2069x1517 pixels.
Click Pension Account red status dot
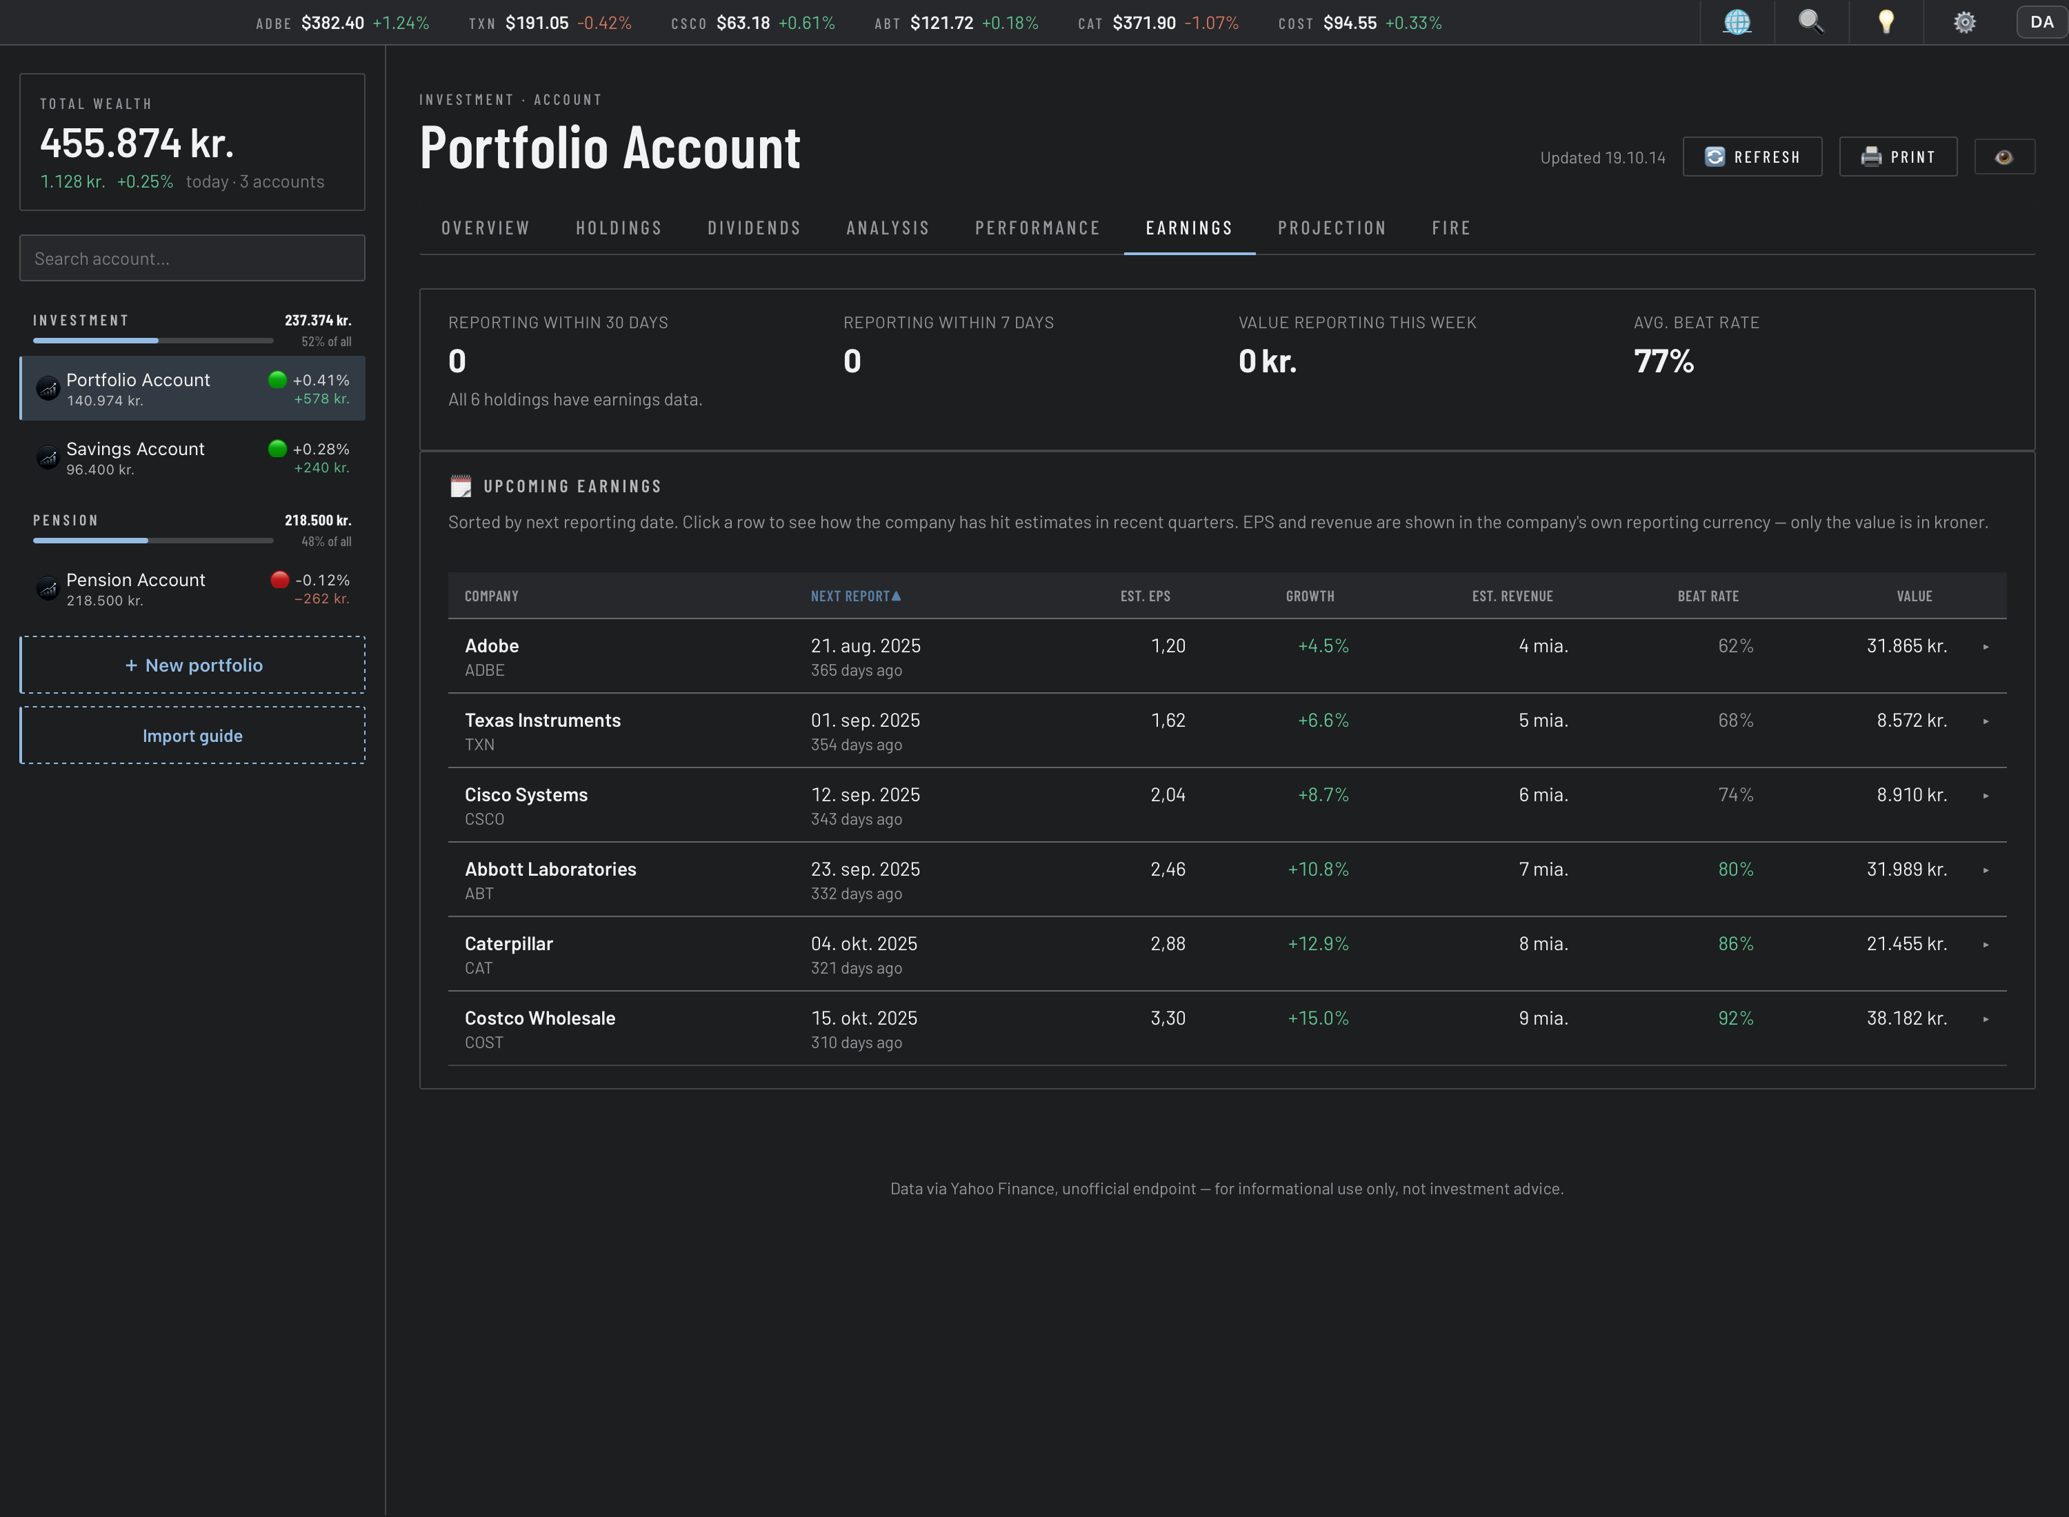(x=280, y=579)
